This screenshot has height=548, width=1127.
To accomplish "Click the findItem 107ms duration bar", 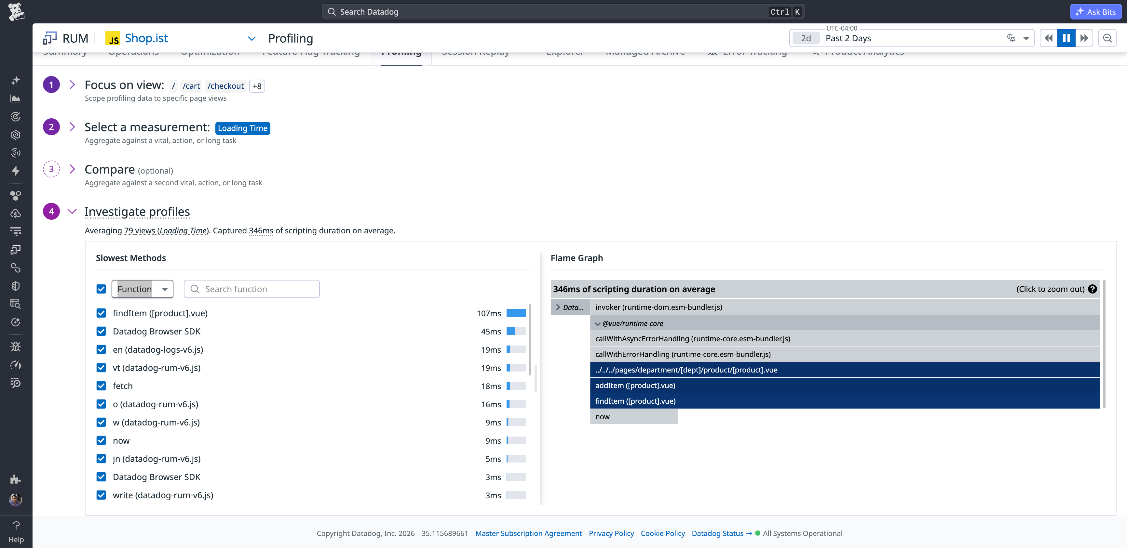I will click(x=516, y=313).
